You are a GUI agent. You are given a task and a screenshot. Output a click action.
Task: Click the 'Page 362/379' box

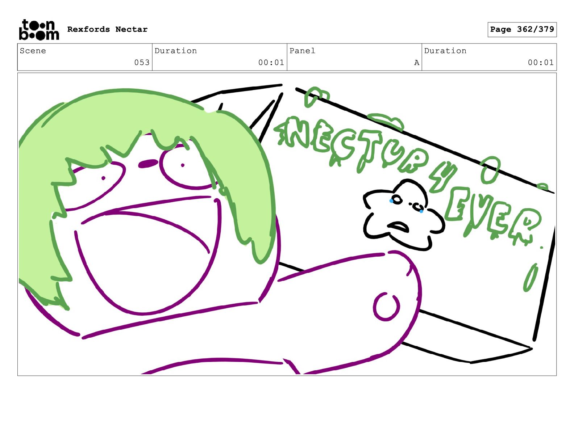522,29
